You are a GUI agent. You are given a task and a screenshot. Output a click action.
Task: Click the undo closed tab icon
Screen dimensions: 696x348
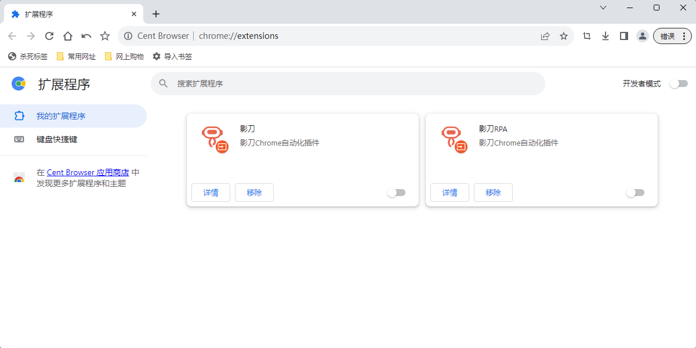tap(86, 36)
